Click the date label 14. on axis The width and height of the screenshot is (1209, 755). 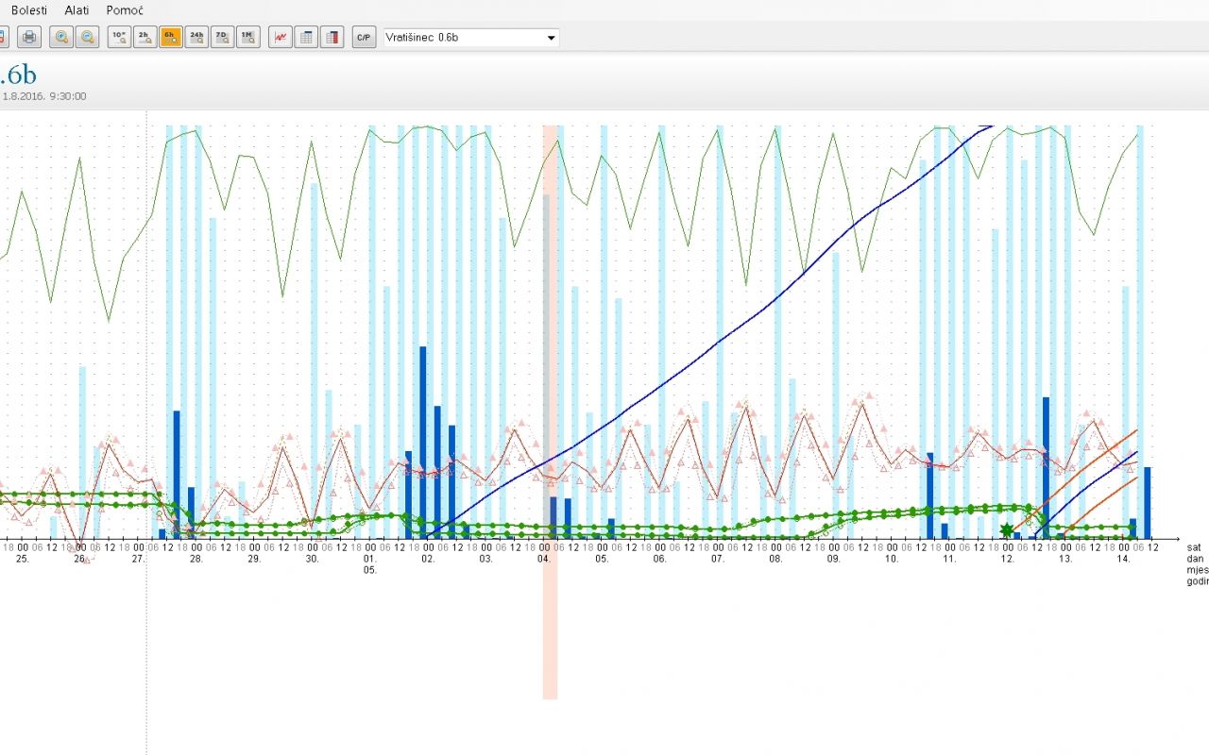tap(1124, 559)
